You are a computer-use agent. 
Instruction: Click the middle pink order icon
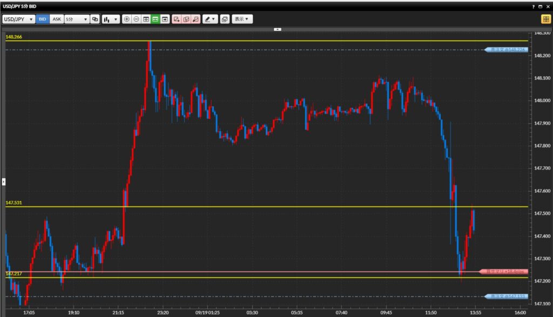186,19
